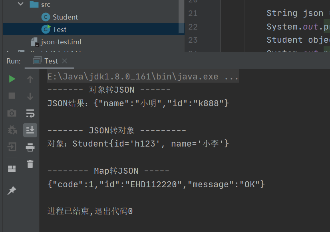The image size is (330, 232).
Task: Click the restore layout icon
Action: pyautogui.click(x=12, y=169)
